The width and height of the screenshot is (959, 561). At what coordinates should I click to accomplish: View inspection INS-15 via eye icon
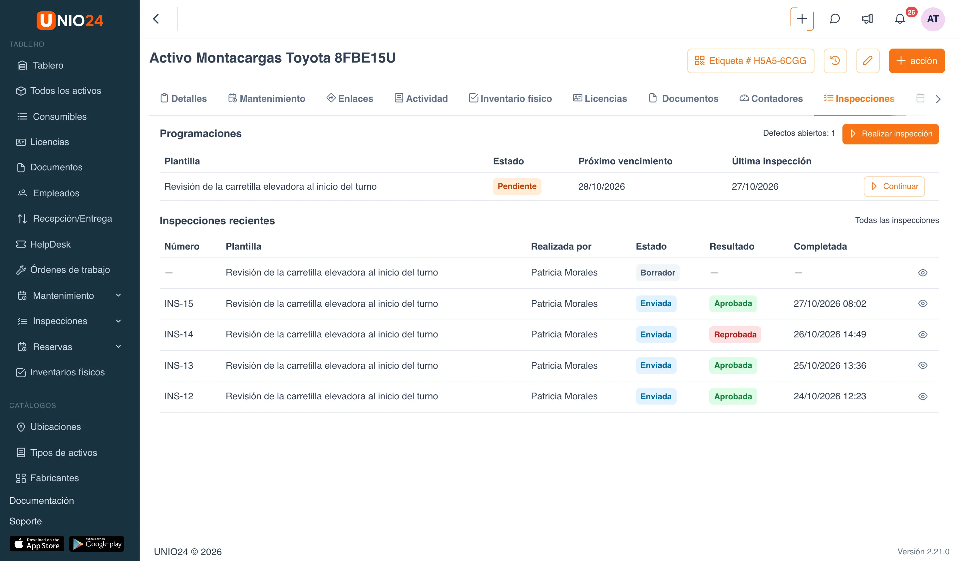[x=922, y=303]
